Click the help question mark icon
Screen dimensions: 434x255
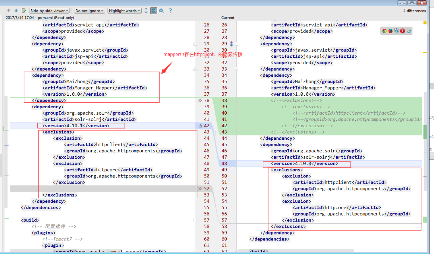coord(170,11)
